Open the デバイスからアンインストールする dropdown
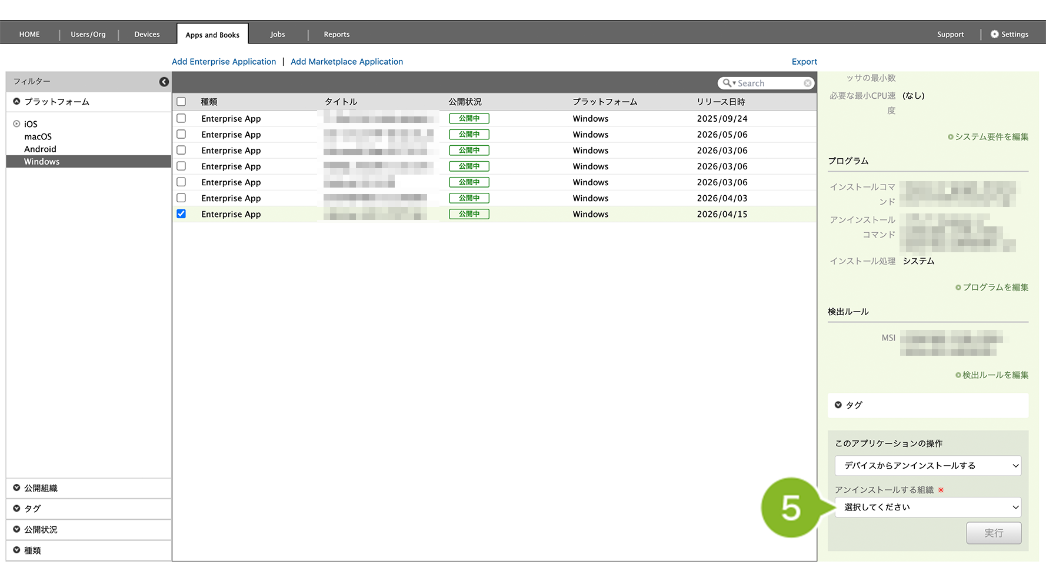1046x588 pixels. click(x=928, y=466)
